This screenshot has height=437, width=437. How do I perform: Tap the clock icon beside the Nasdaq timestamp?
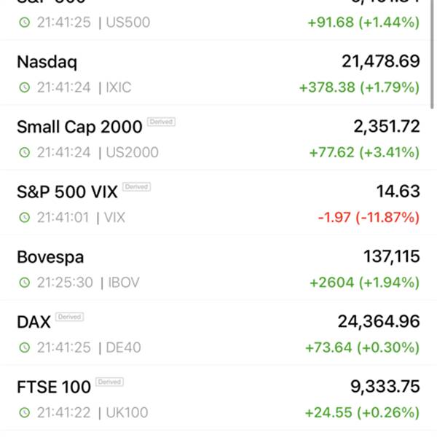pyautogui.click(x=25, y=87)
